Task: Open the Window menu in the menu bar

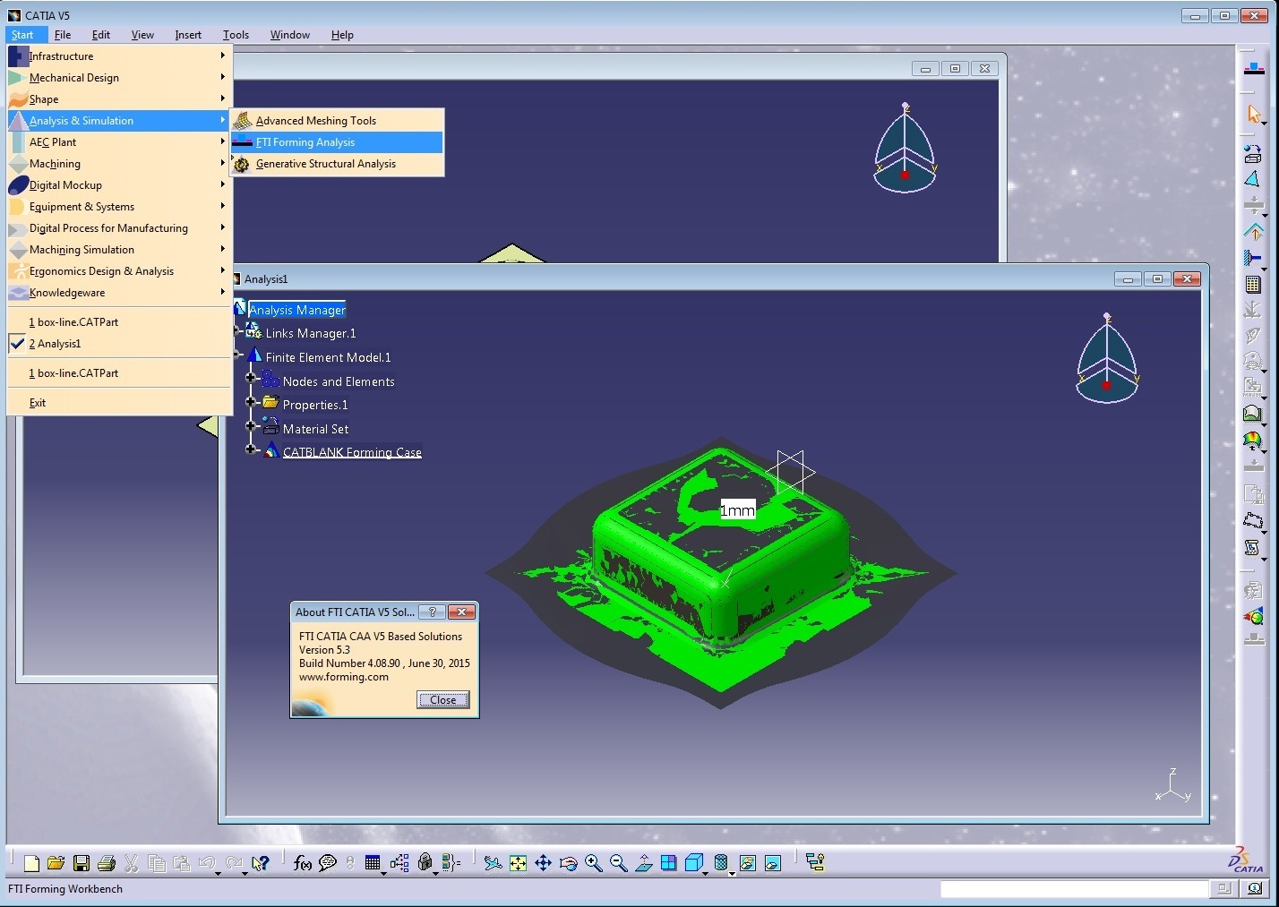Action: (290, 35)
